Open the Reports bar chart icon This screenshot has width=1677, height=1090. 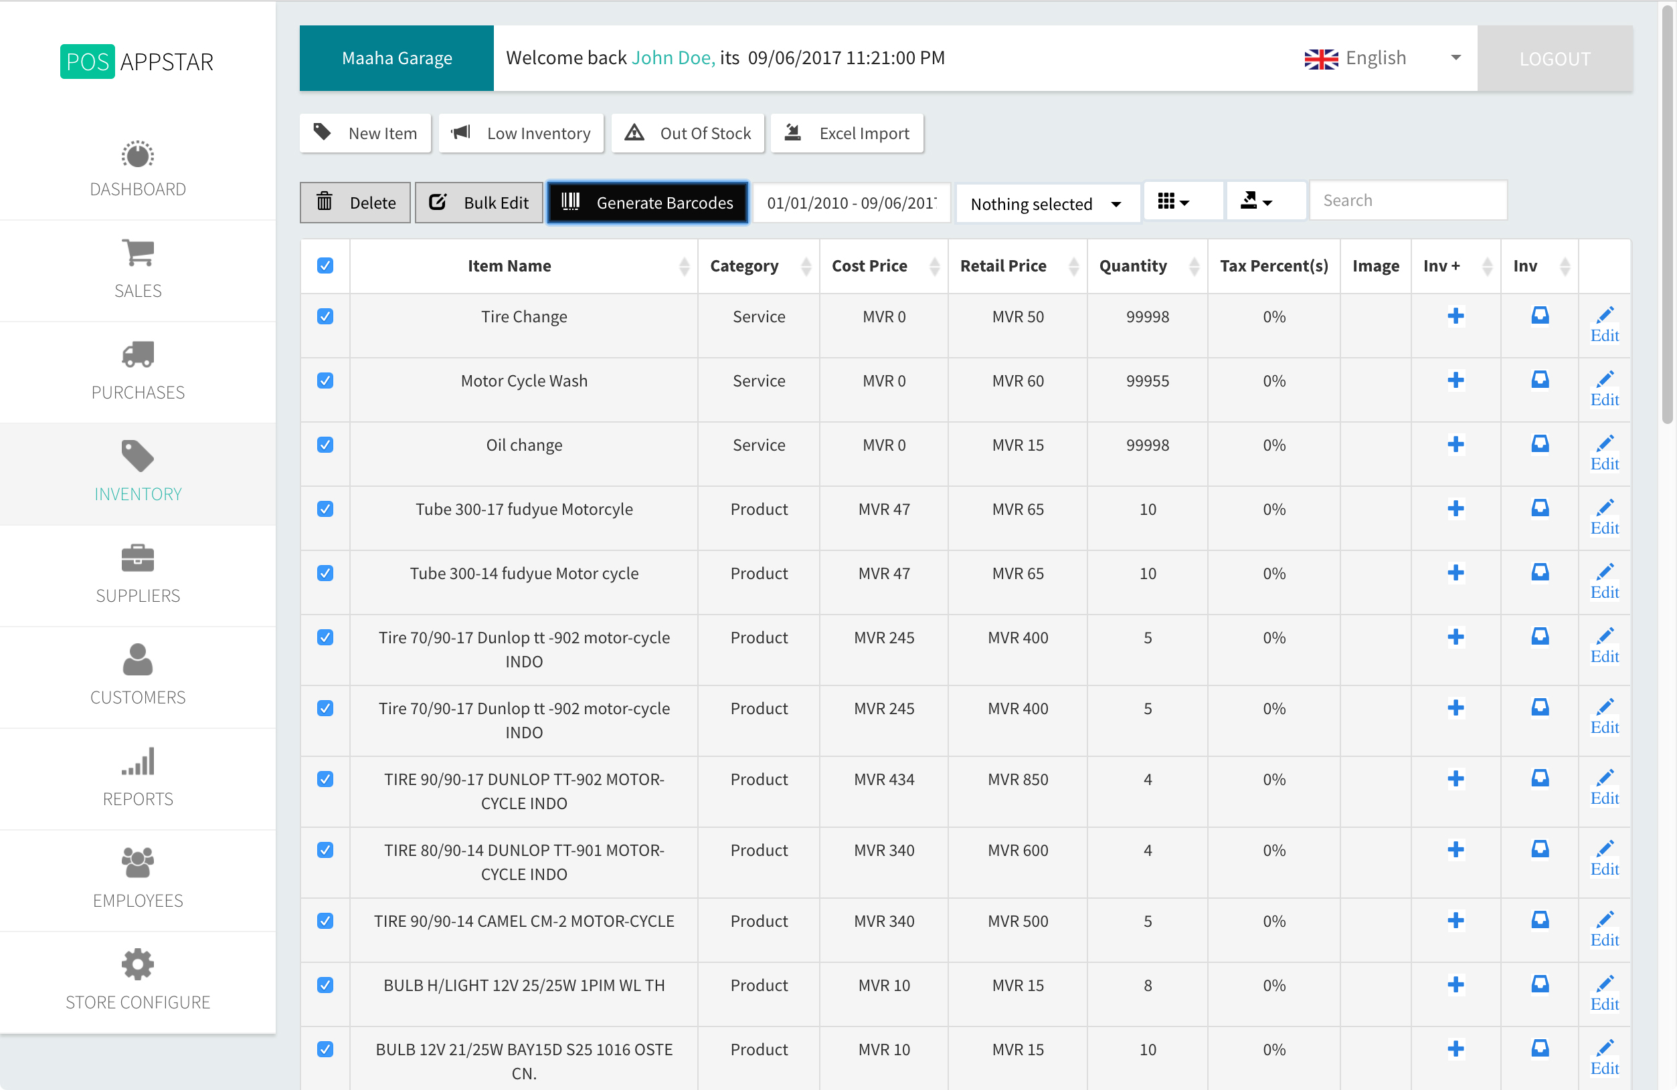[137, 761]
